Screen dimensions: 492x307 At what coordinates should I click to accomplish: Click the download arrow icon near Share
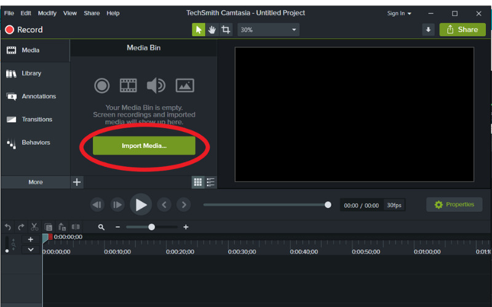pyautogui.click(x=428, y=29)
